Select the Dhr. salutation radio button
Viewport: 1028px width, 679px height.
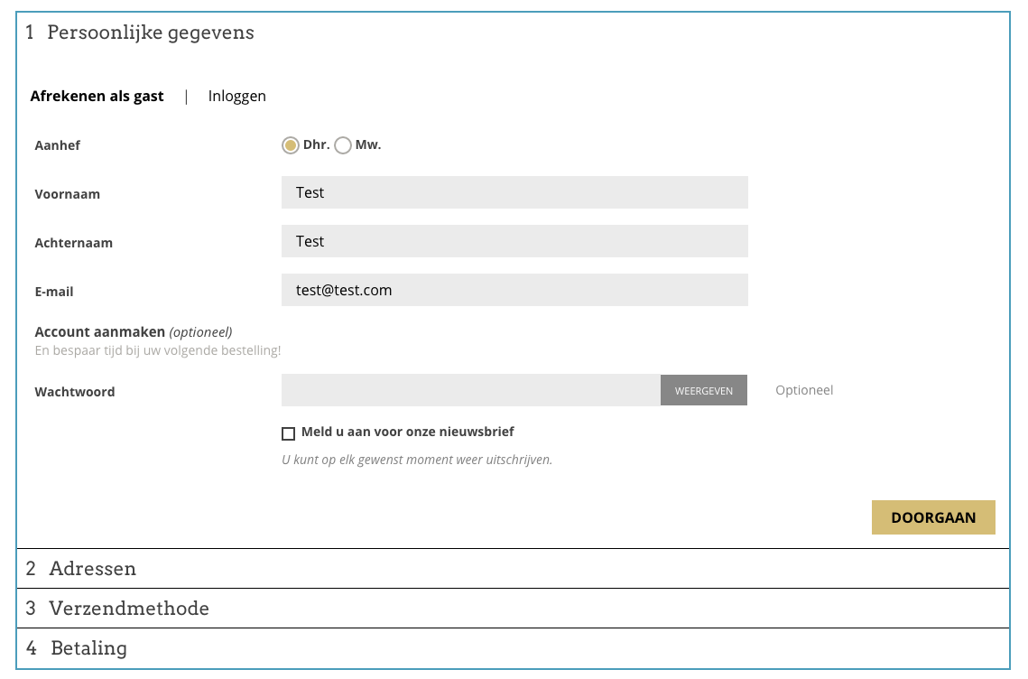[x=290, y=145]
